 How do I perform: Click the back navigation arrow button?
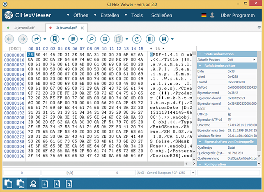click(x=9, y=39)
